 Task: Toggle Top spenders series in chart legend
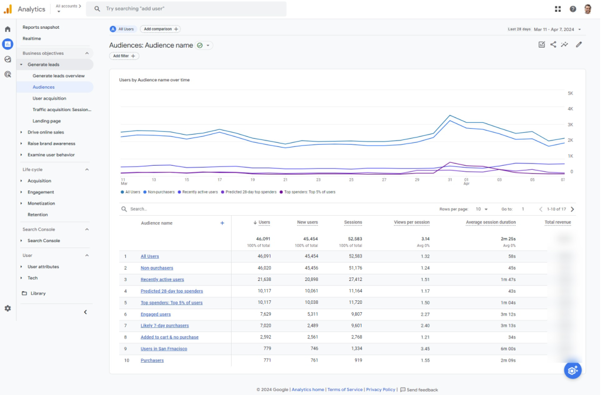pos(307,192)
